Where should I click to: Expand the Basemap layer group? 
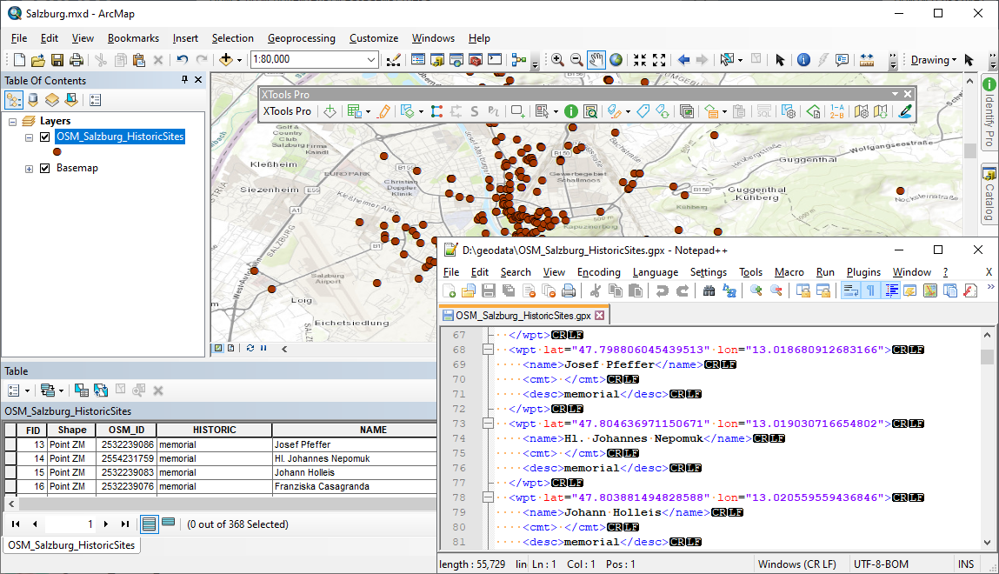[29, 169]
